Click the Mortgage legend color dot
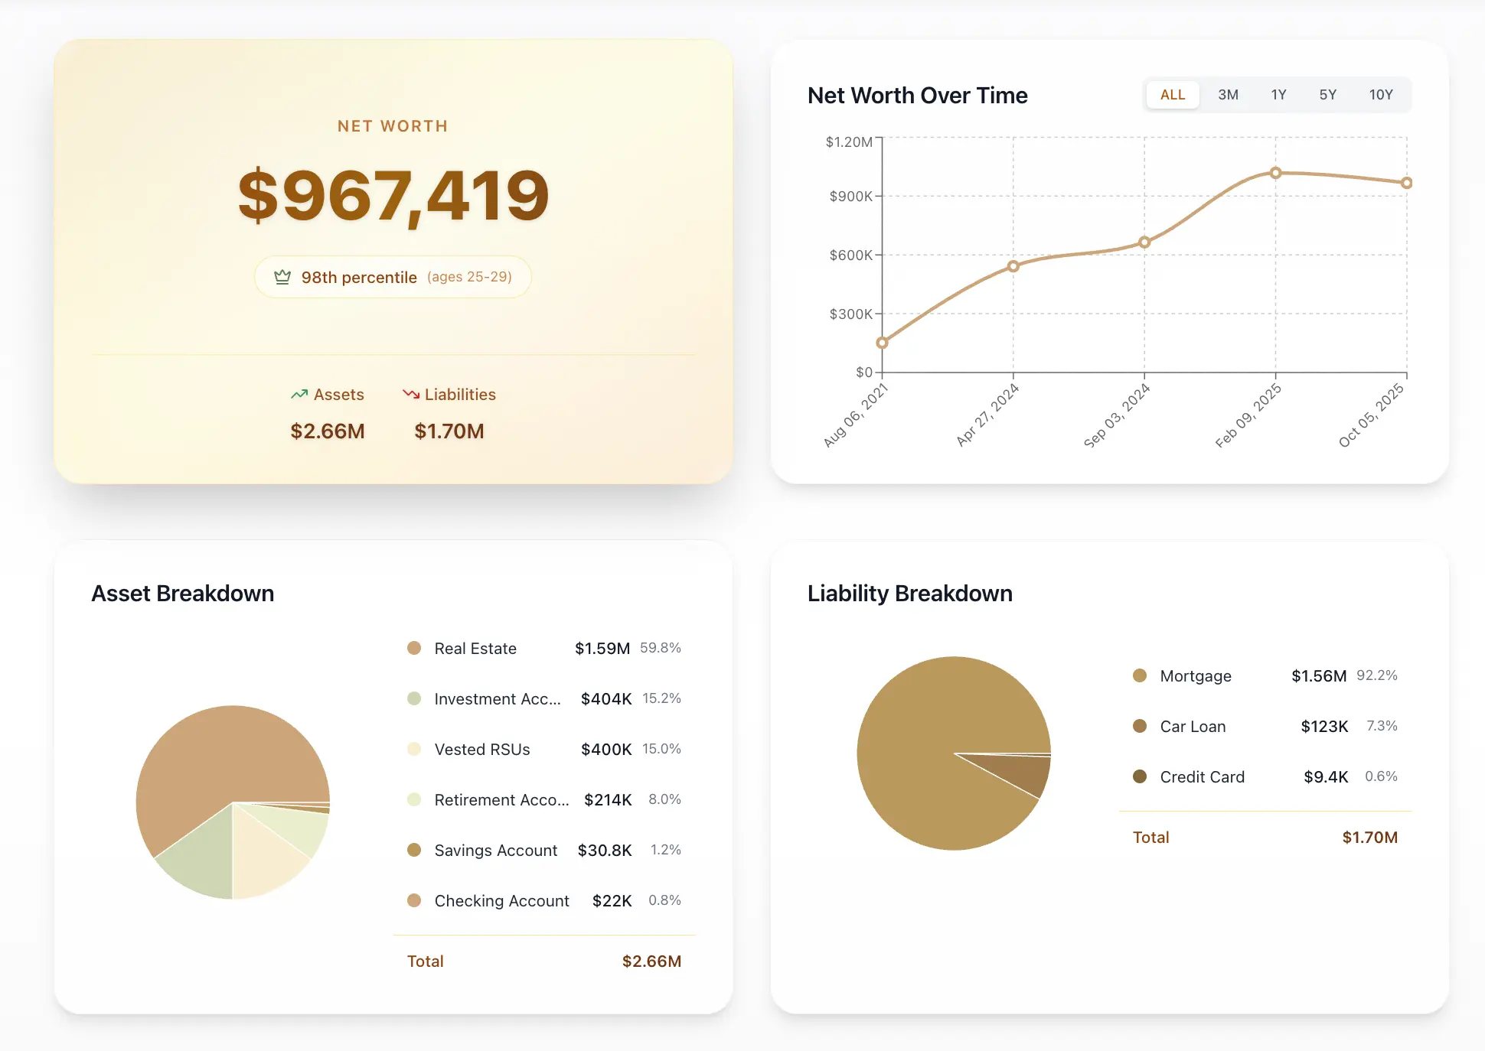Screen dimensions: 1485x1051 [x=1140, y=675]
